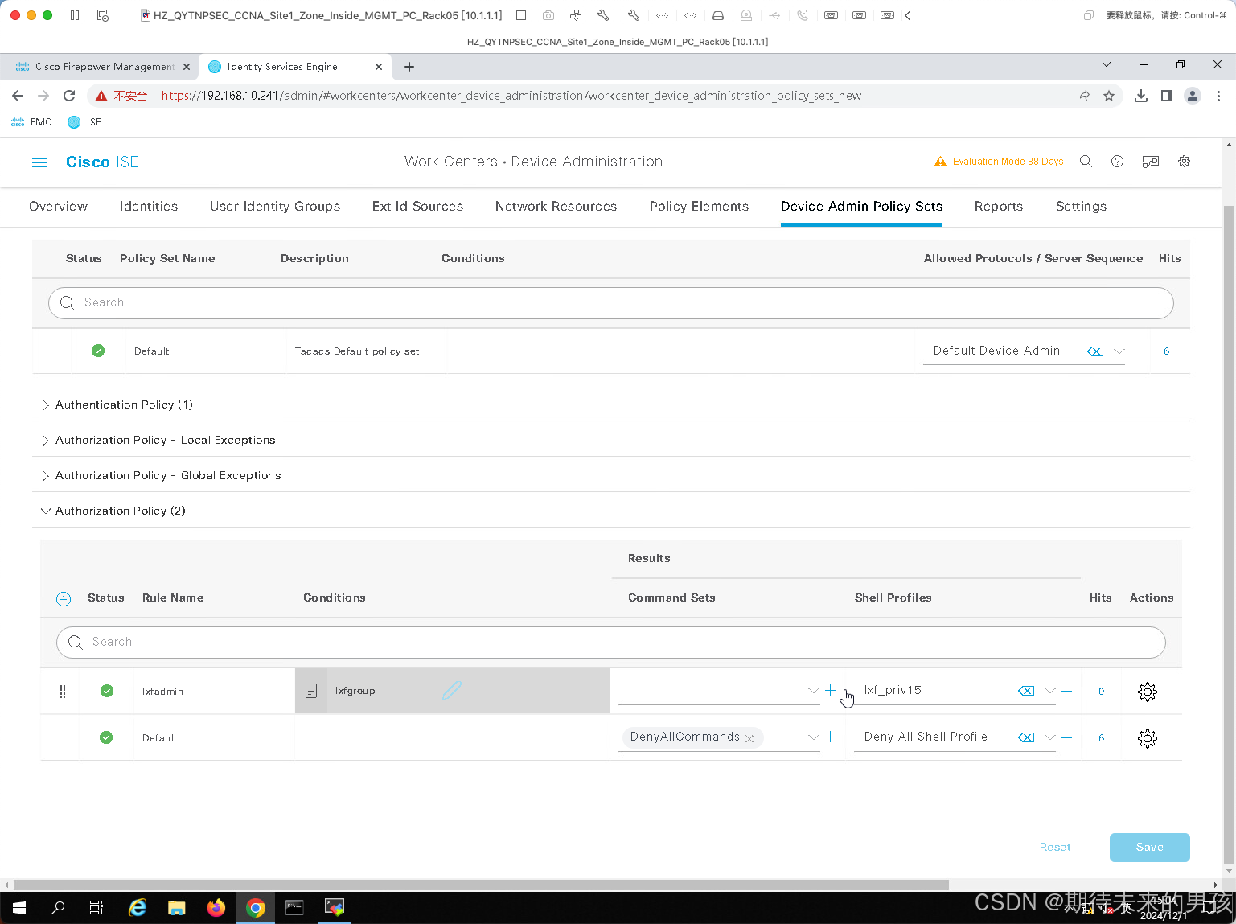Click the browser address bar URL
Screen dimensions: 1236x924
tap(511, 96)
